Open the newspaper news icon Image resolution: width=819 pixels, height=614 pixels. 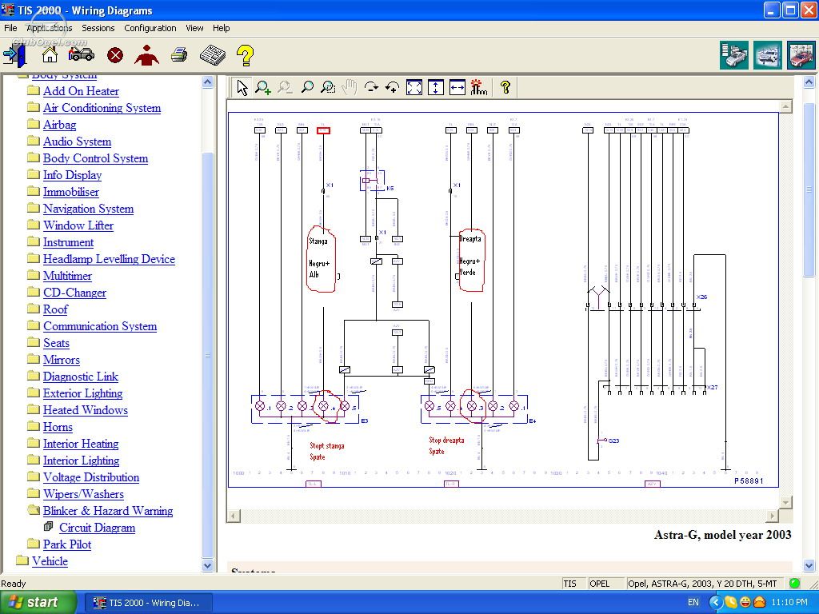[213, 54]
